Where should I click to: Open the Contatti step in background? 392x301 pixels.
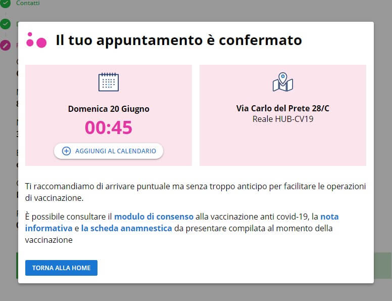28,3
